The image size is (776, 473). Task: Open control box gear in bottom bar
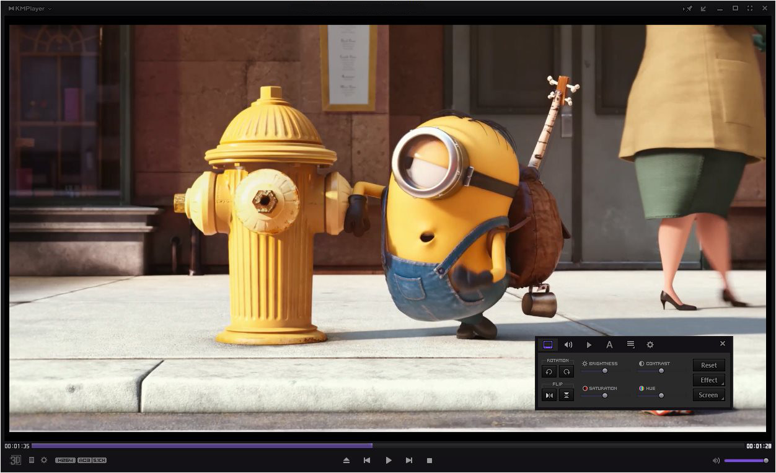[44, 460]
